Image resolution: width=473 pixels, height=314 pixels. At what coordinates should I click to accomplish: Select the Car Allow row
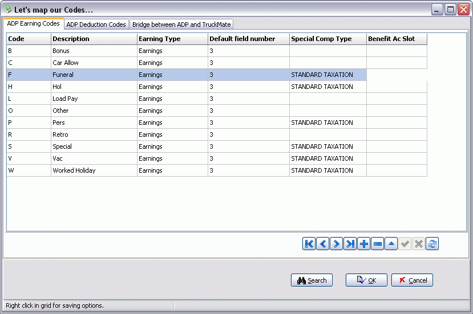point(217,63)
